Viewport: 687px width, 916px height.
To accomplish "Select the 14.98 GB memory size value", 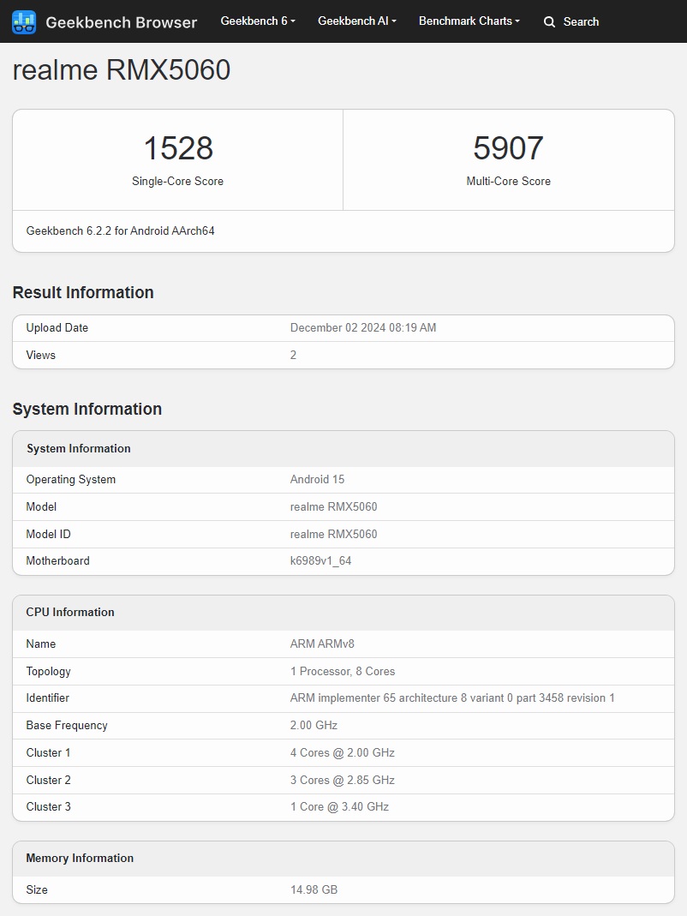I will point(314,890).
